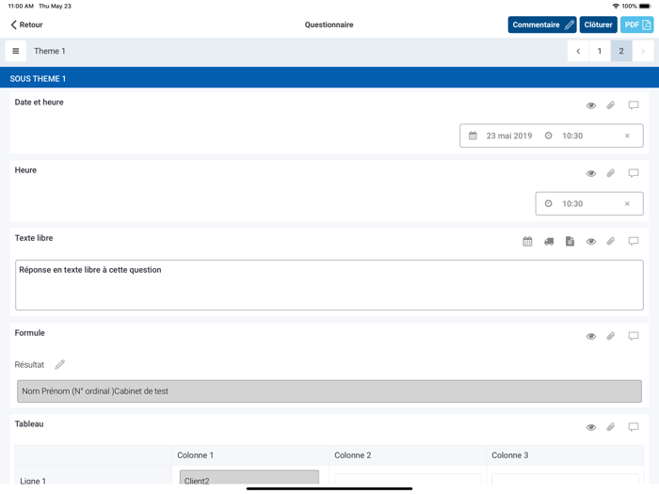Viewport: 659px width, 494px height.
Task: Add a comment on the Tableau question
Action: (634, 427)
